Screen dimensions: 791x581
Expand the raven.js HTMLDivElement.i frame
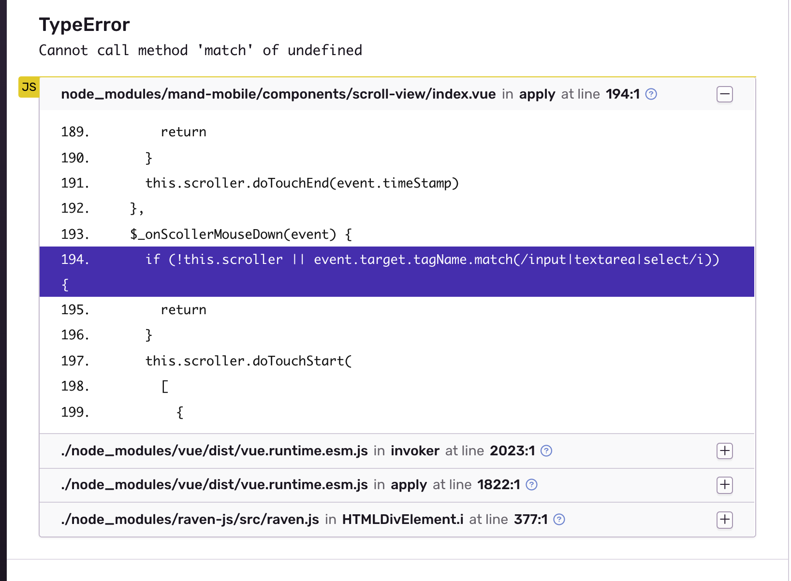click(x=724, y=520)
